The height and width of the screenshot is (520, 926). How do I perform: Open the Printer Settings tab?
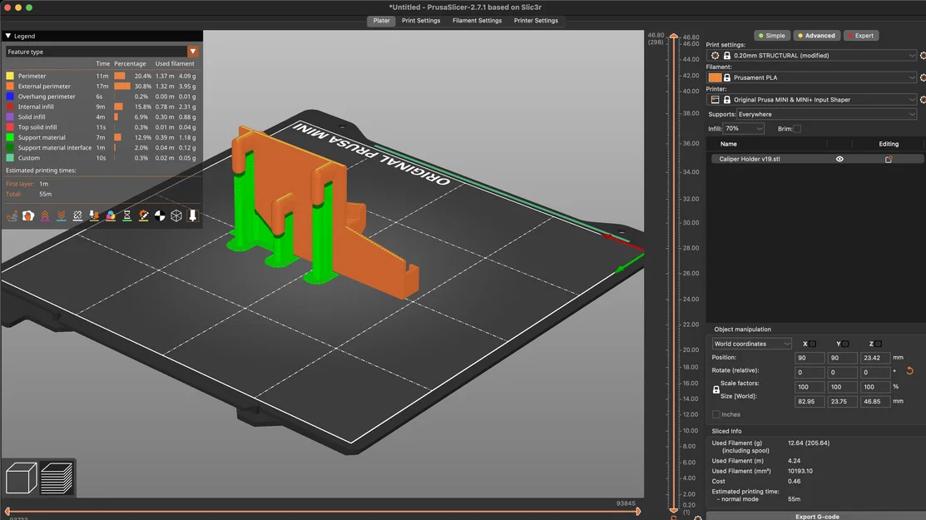[x=536, y=21]
